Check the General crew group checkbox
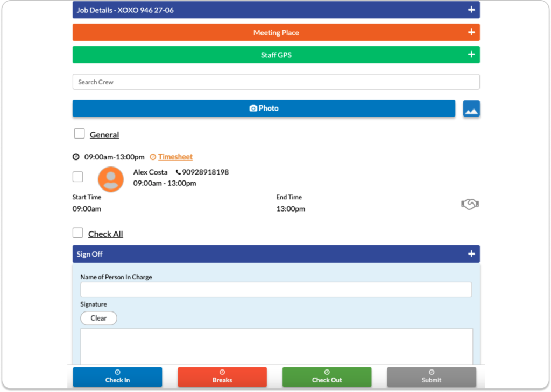Screen dimensions: 551x392 79,133
